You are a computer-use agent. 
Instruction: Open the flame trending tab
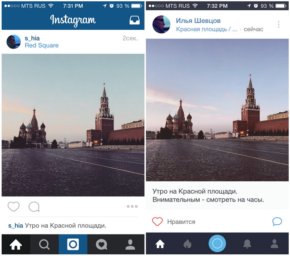(188, 244)
